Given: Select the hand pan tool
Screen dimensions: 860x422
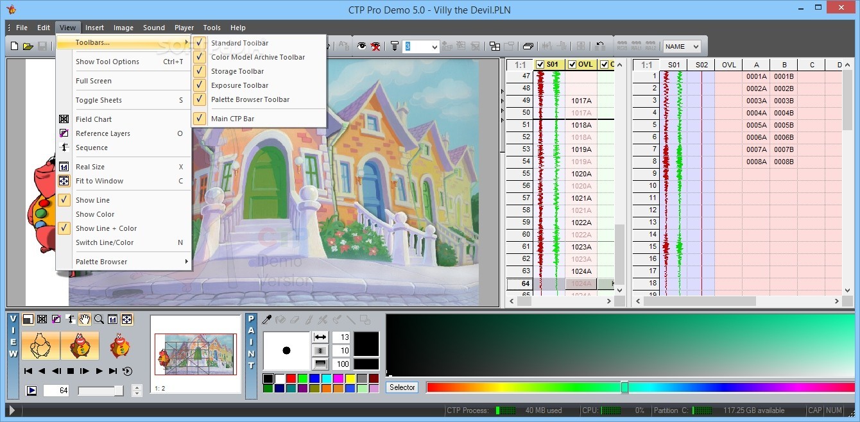Looking at the screenshot, I should coord(85,319).
